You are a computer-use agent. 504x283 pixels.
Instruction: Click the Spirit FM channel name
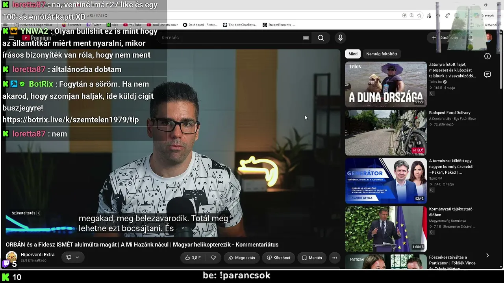pos(435,178)
